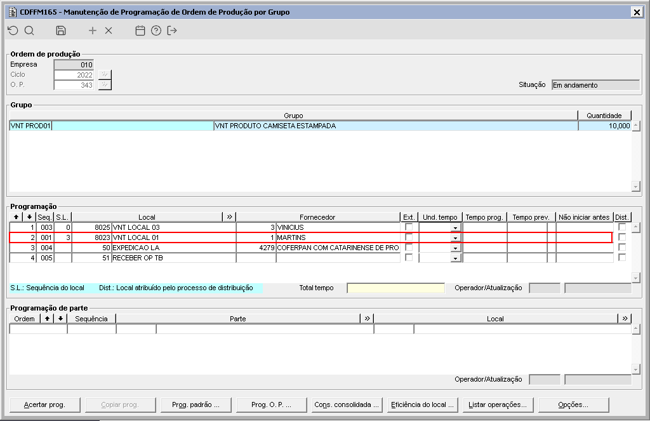The height and width of the screenshot is (421, 650).
Task: Close the CDFFM165 window
Action: 637,12
